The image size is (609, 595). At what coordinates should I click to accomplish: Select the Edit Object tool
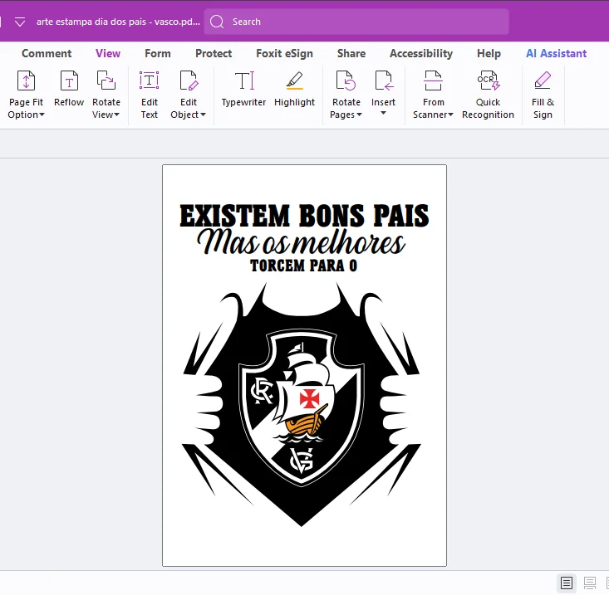[189, 95]
